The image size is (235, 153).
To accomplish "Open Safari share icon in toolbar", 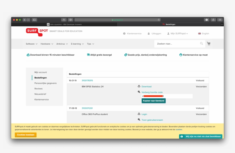I will pyautogui.click(x=213, y=20).
